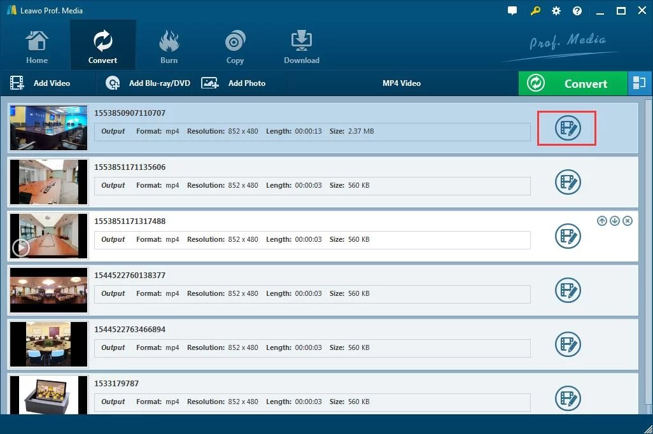Start conversion with green Convert button
The image size is (653, 434).
(x=573, y=83)
